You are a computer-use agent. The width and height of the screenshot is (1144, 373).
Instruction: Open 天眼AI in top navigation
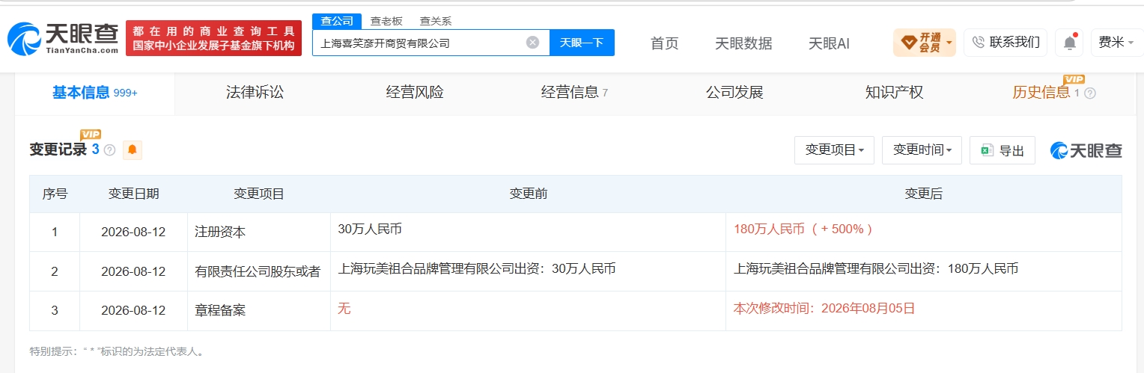click(x=829, y=43)
